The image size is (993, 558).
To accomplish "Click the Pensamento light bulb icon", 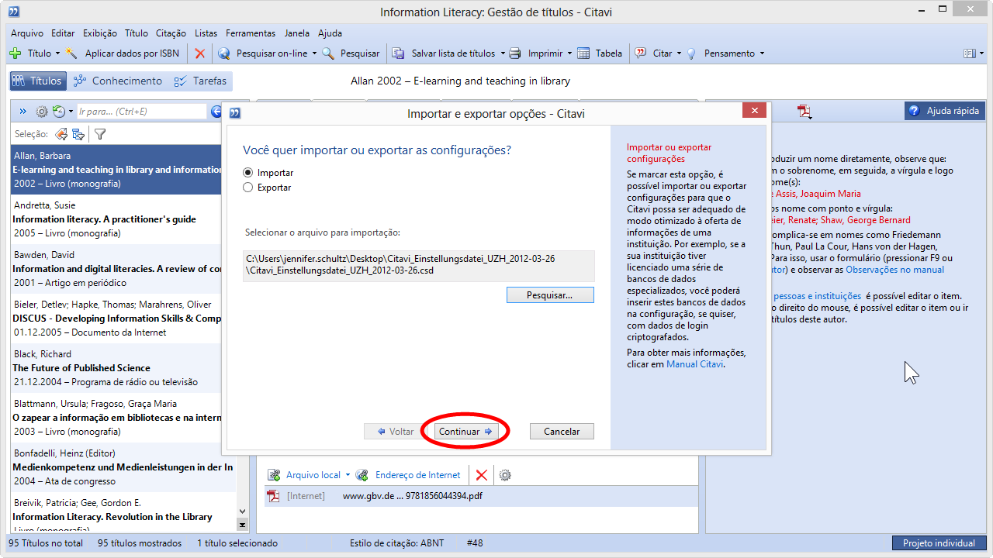I will coord(691,53).
